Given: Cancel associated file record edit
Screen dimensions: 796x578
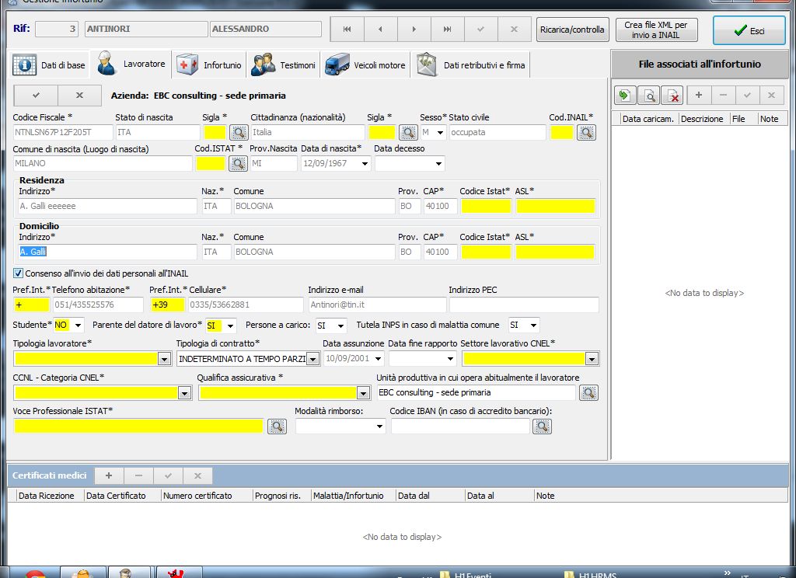Looking at the screenshot, I should point(772,95).
